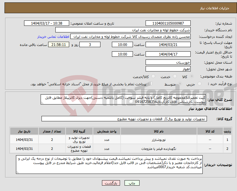Select the کالا/خدمت radio button
The height and width of the screenshot is (191, 237).
click(153, 76)
